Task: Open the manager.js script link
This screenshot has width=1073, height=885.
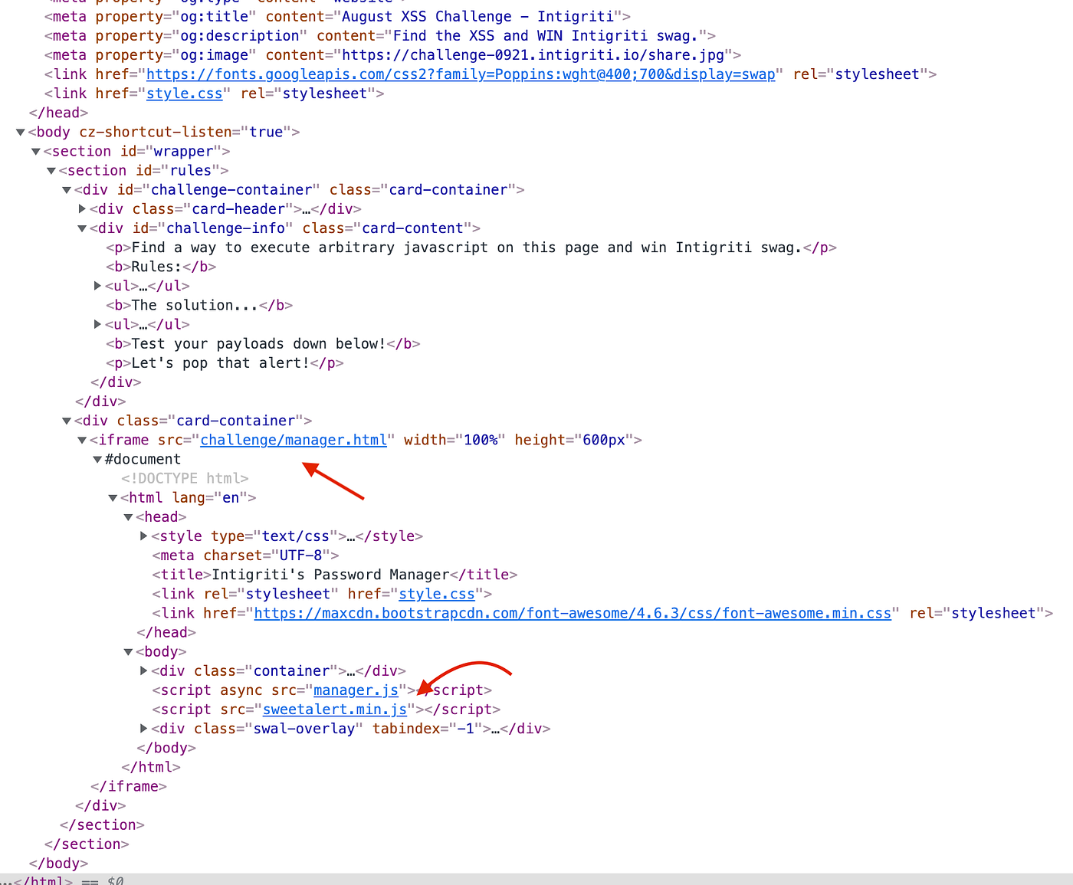Action: (x=356, y=690)
